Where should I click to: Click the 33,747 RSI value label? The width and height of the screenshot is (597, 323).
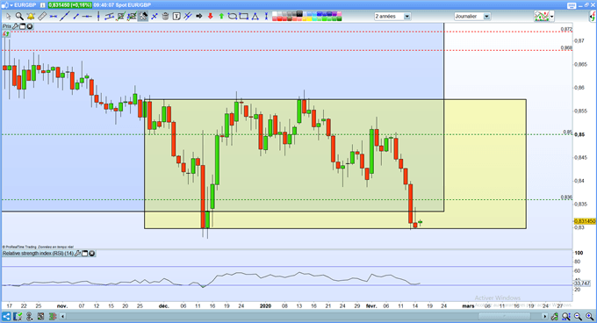(x=582, y=283)
